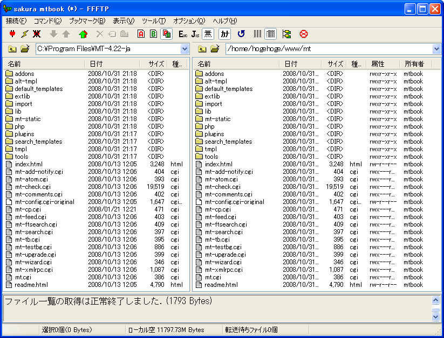Toggle half-width kana conversion icon
The image size is (444, 338).
click(x=224, y=34)
